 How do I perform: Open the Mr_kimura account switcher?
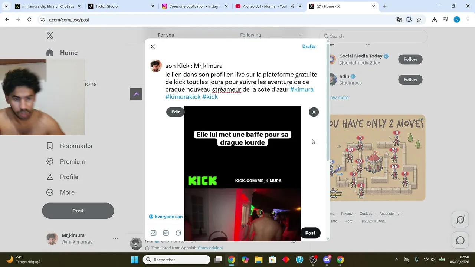click(82, 238)
